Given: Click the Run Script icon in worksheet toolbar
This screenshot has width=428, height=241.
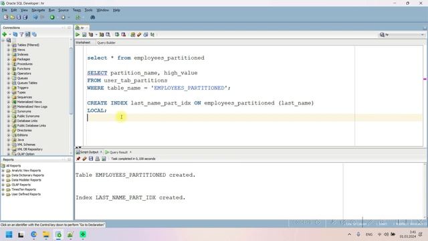Looking at the screenshot, I should (x=84, y=35).
